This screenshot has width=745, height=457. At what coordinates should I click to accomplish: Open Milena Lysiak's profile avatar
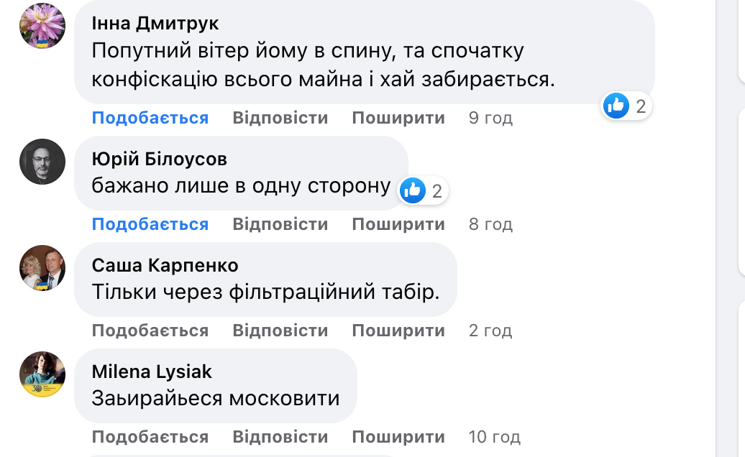coord(42,374)
